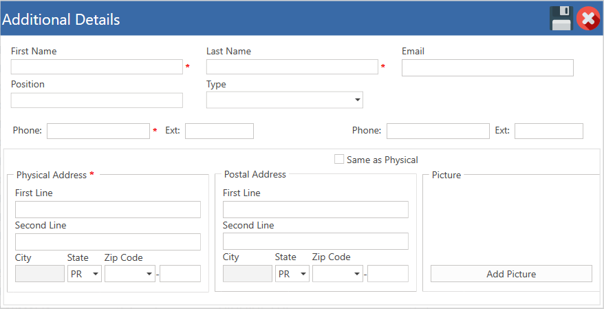The image size is (604, 309).
Task: Open the Type dropdown
Action: pos(285,100)
